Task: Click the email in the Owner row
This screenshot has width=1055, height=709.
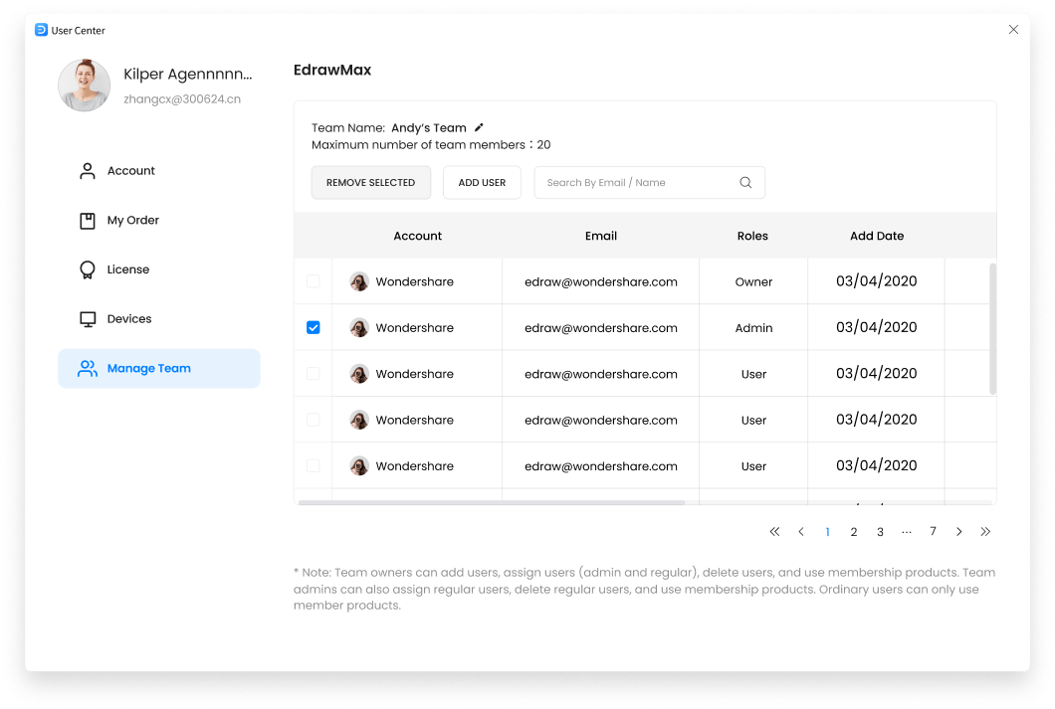Action: (601, 282)
